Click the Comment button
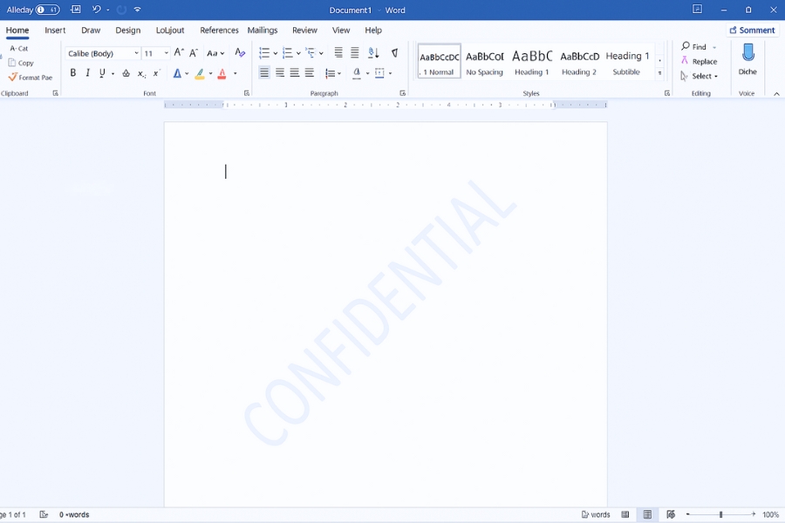Image resolution: width=785 pixels, height=523 pixels. (752, 30)
